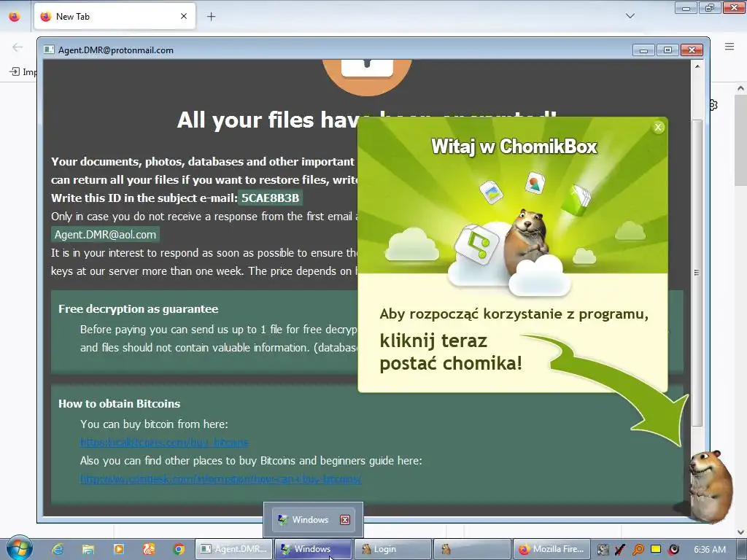Click the Agent.DMR@aol.com email address
The image size is (747, 560).
tap(105, 234)
